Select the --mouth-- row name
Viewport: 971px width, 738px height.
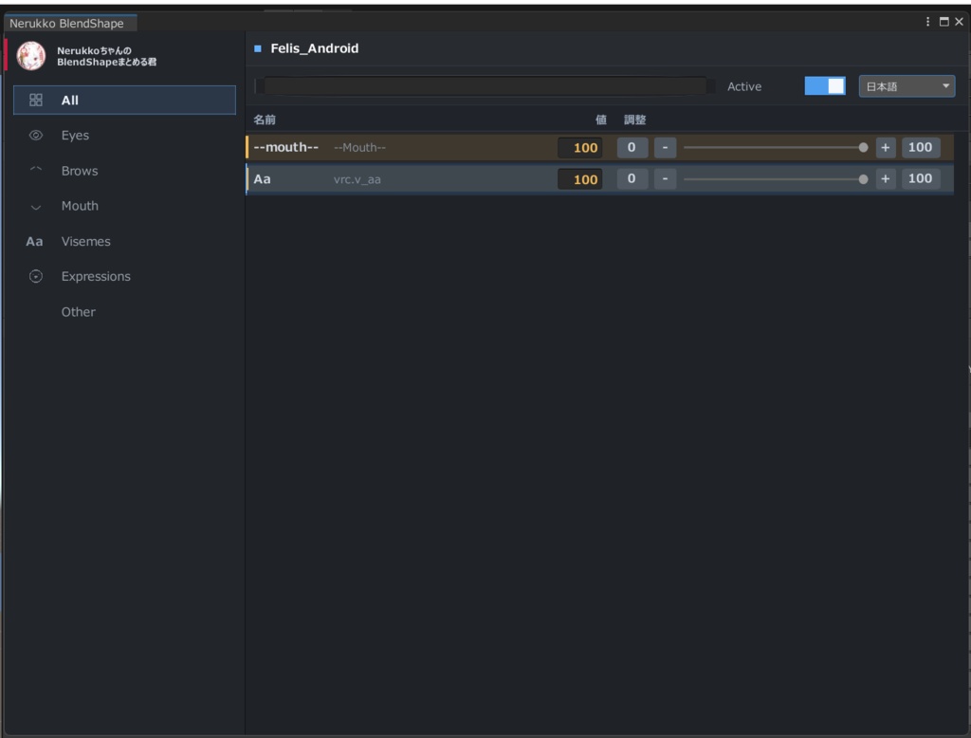(286, 147)
